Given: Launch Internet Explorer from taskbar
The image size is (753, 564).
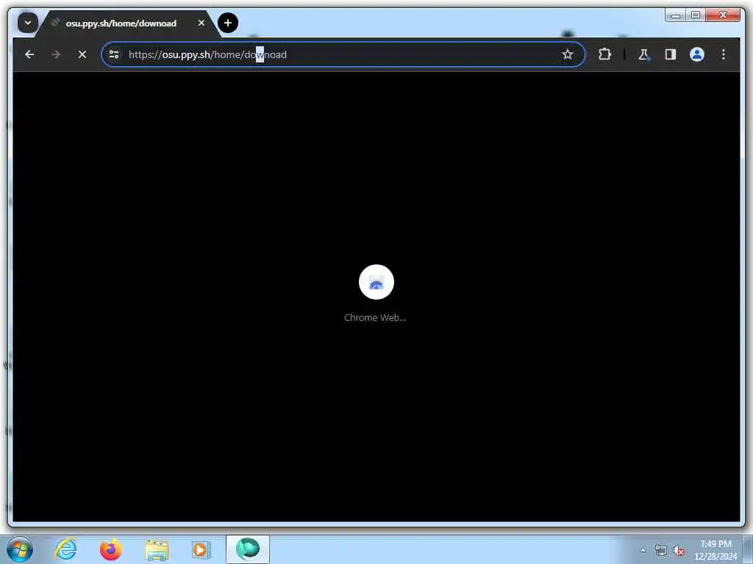Looking at the screenshot, I should (65, 549).
